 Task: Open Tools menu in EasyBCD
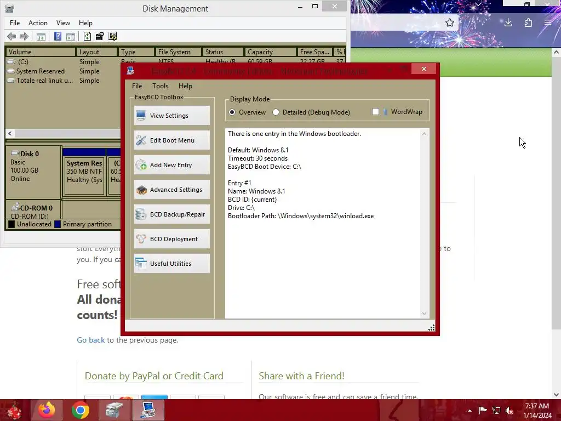[160, 86]
